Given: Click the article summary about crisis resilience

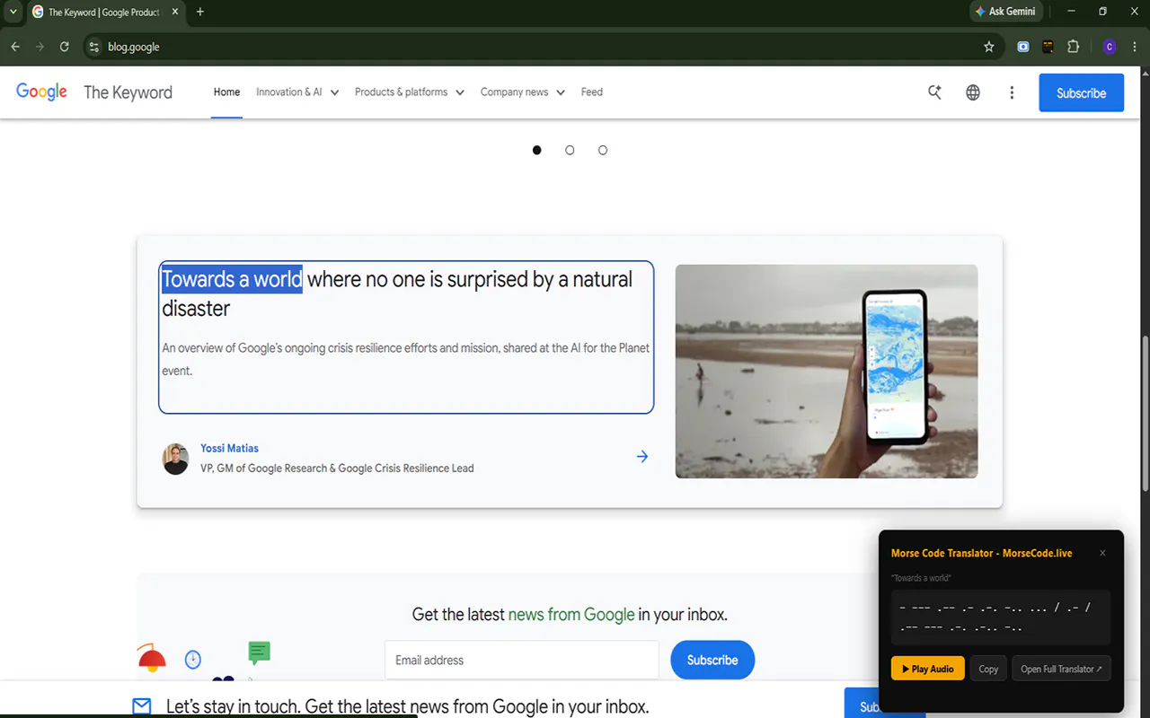Looking at the screenshot, I should click(406, 359).
